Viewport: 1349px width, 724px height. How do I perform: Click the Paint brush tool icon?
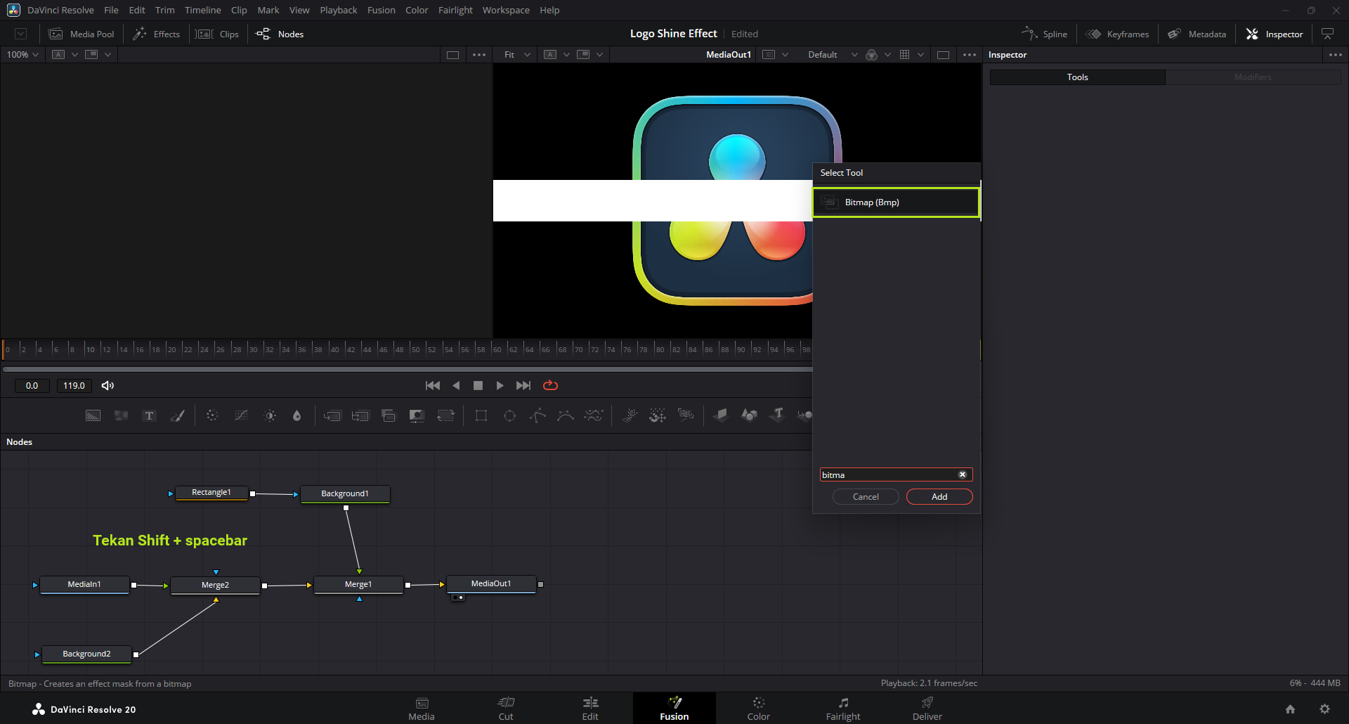click(178, 416)
